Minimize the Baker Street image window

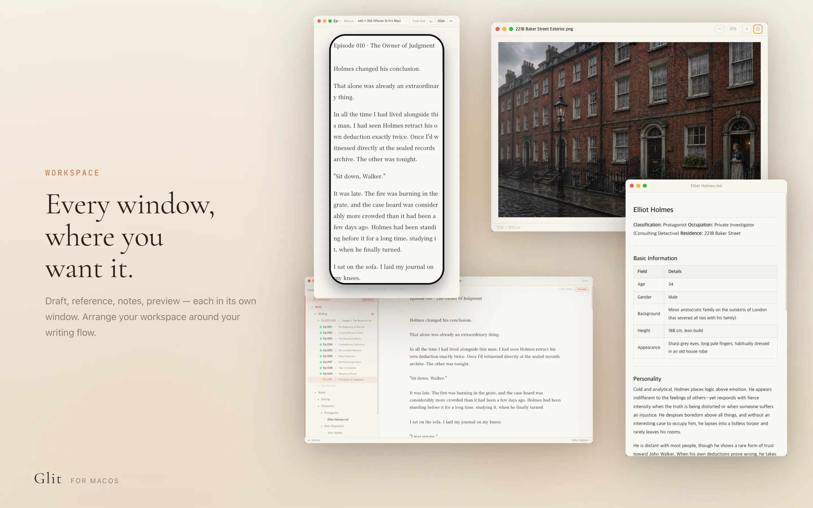coord(504,29)
